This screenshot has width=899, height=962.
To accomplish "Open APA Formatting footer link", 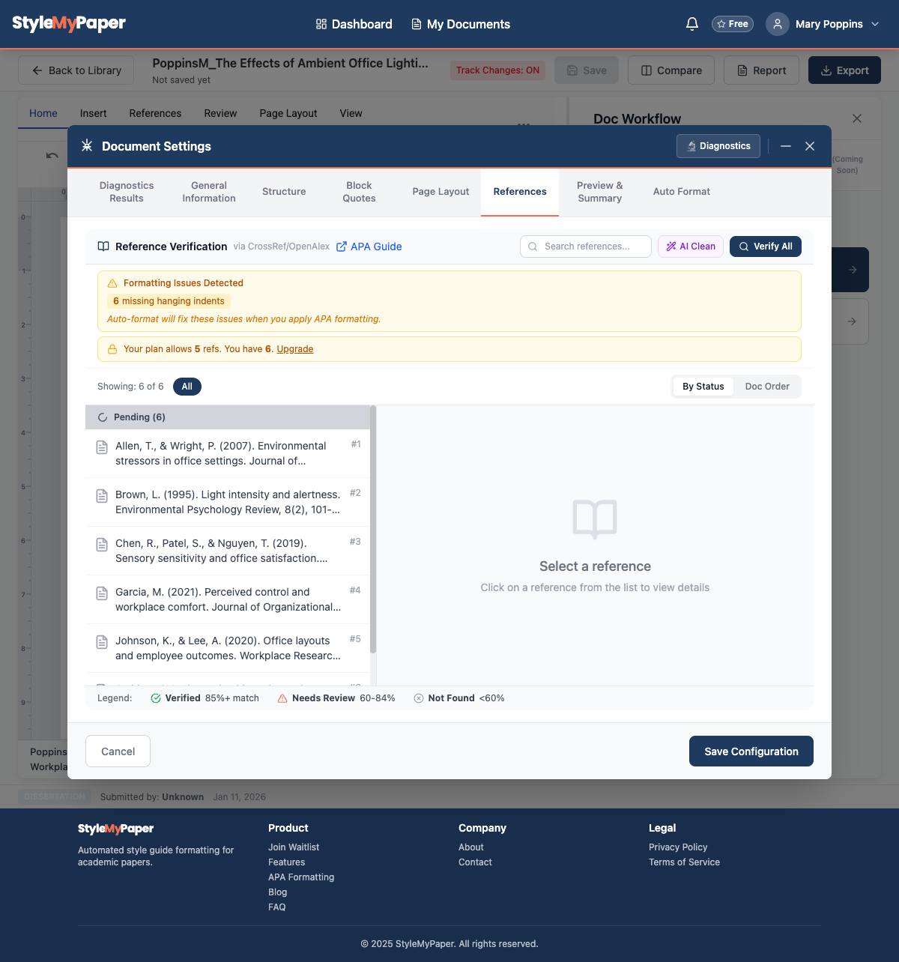I will 301,877.
